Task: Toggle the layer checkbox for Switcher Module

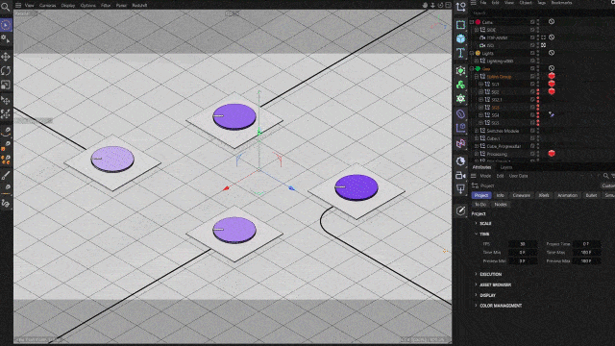Action: coord(532,131)
